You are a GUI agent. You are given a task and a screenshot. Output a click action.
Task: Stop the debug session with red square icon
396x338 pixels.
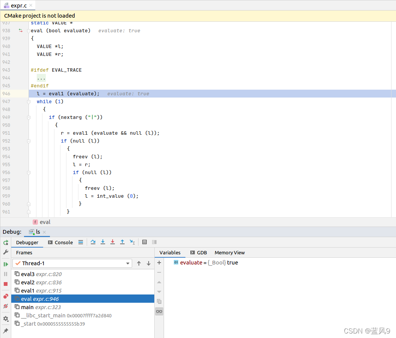pos(5,284)
